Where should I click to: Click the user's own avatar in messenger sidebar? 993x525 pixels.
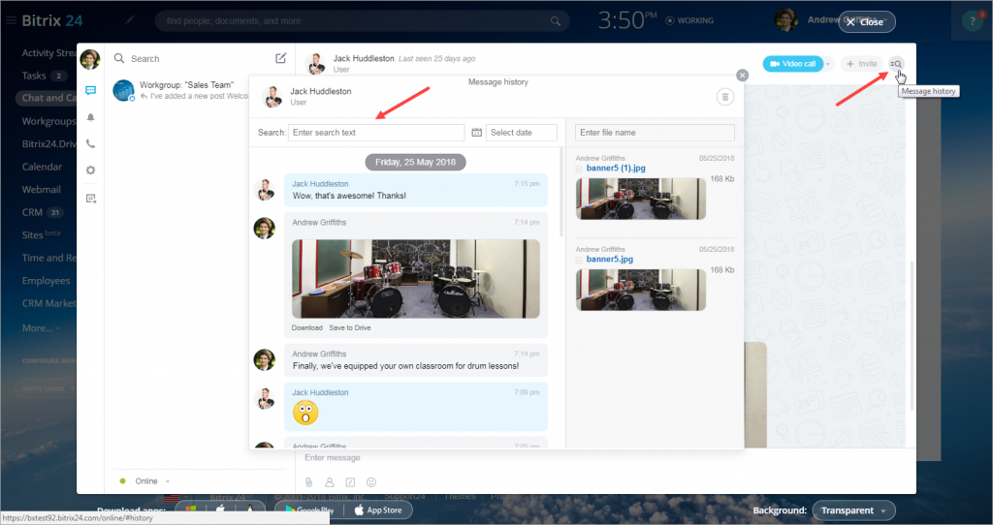point(90,59)
